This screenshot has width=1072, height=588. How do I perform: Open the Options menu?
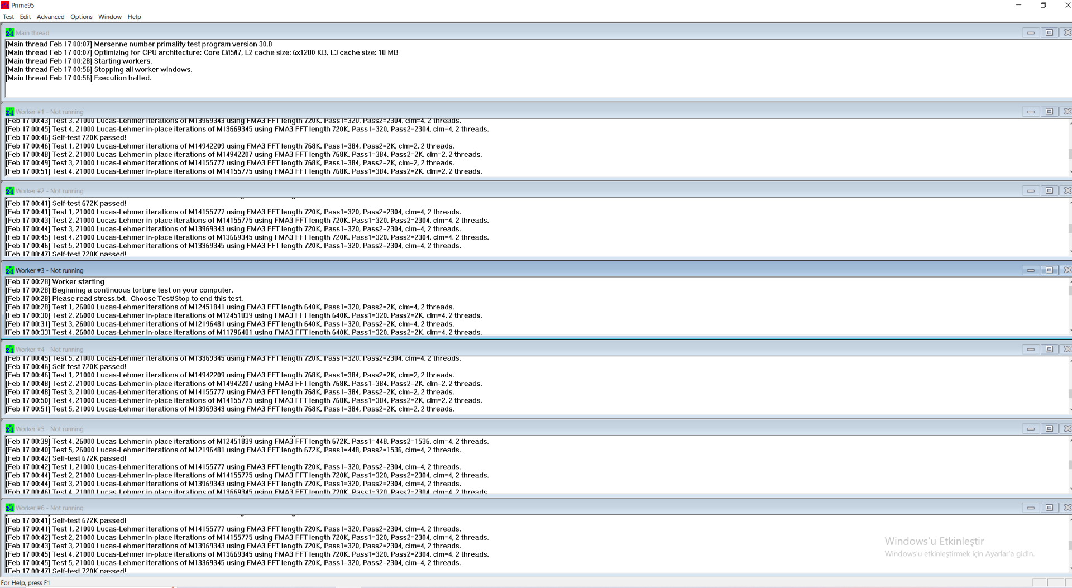(x=82, y=17)
